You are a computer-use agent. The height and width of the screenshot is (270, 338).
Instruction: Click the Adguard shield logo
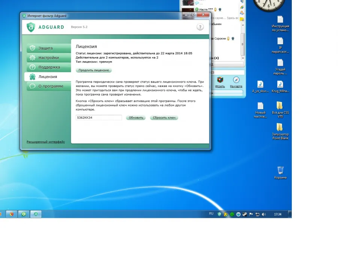[x=31, y=27]
